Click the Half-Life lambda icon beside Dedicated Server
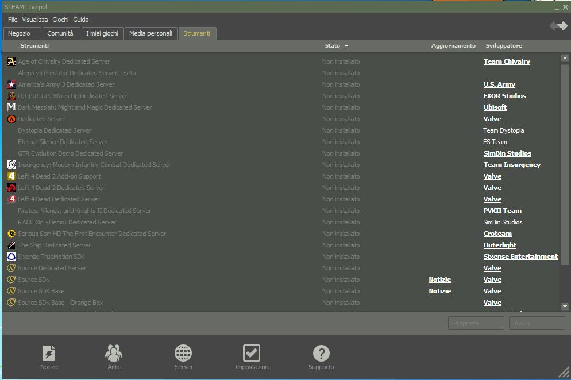Image resolution: width=571 pixels, height=380 pixels. (x=11, y=119)
